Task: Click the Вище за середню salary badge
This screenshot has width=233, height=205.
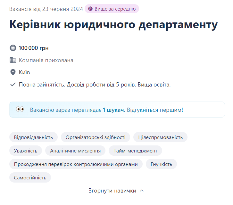Action: point(112,9)
